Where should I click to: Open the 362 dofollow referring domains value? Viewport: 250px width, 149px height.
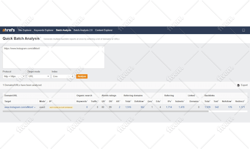(x=142, y=107)
